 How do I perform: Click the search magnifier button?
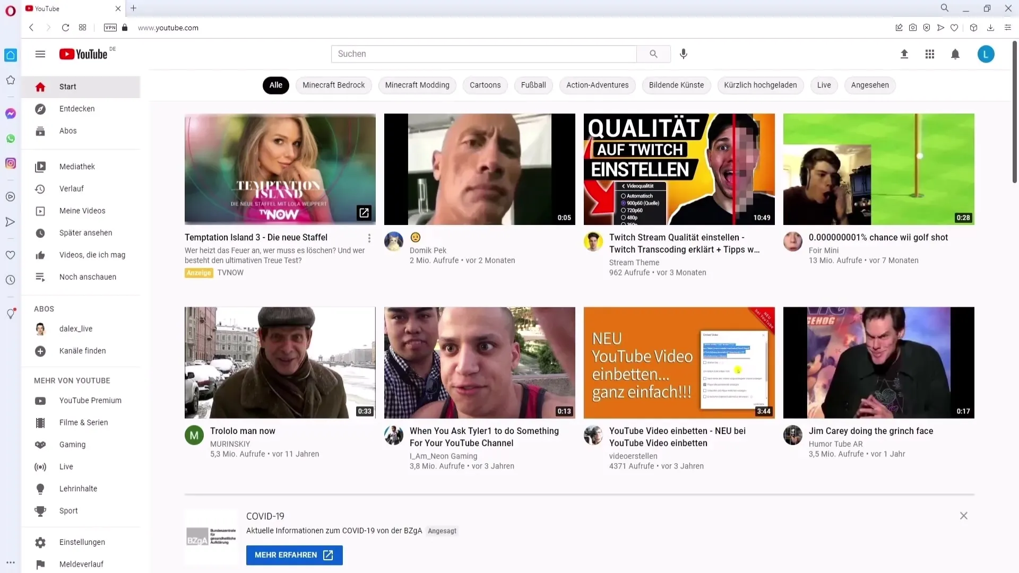653,54
